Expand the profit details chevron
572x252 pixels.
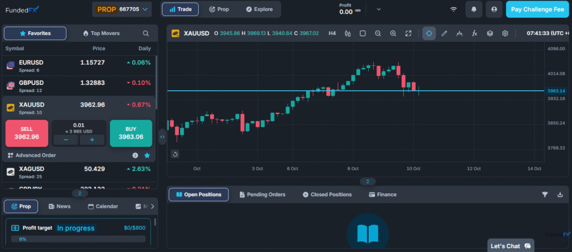click(379, 9)
